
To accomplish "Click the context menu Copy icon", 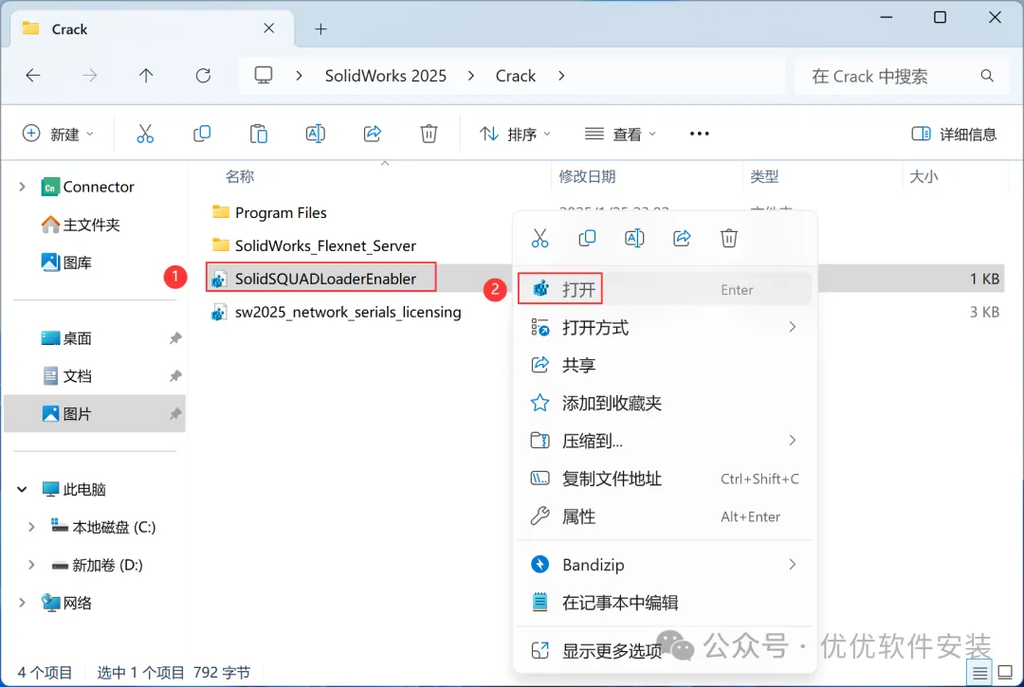I will (x=587, y=238).
